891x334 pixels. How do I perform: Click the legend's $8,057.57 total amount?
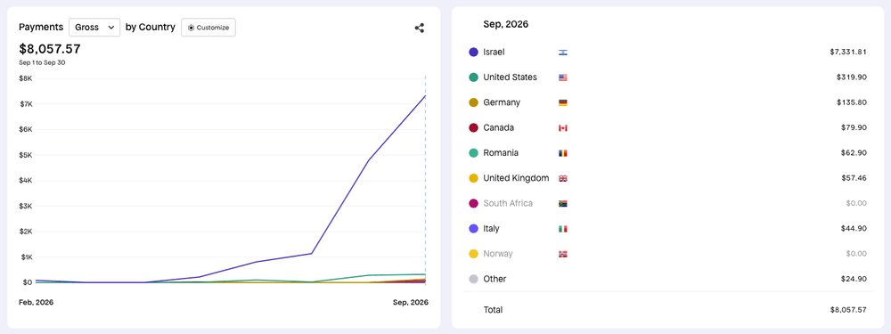(x=848, y=310)
